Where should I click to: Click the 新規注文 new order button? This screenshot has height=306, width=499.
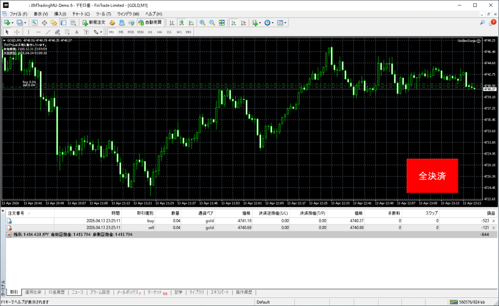point(94,22)
